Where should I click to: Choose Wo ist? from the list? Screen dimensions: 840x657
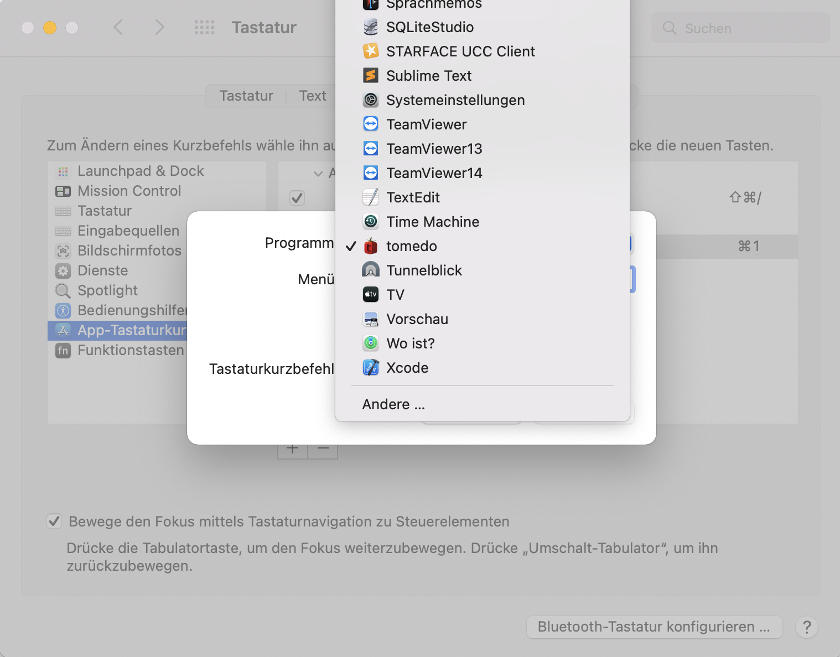(x=482, y=343)
